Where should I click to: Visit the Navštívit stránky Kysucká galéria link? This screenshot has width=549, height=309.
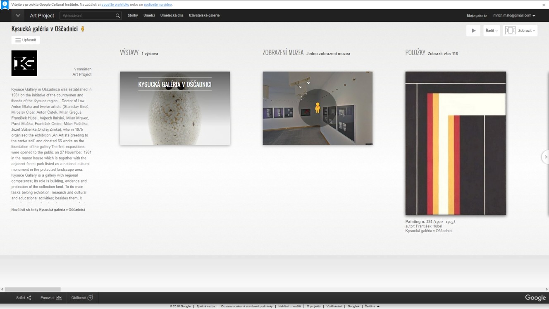pyautogui.click(x=48, y=210)
